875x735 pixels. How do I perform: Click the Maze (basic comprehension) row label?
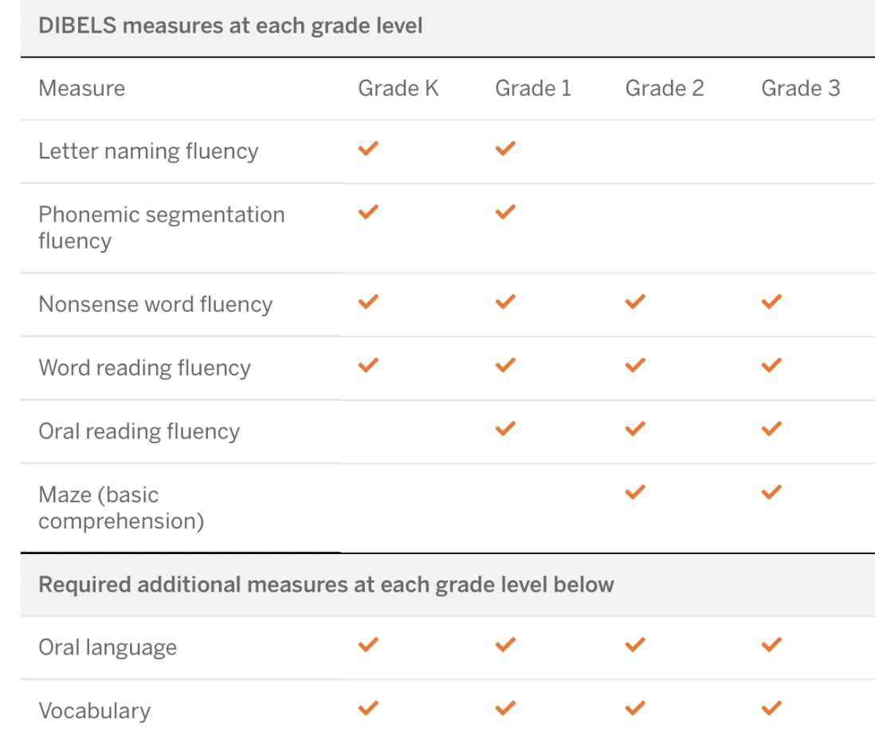[121, 508]
